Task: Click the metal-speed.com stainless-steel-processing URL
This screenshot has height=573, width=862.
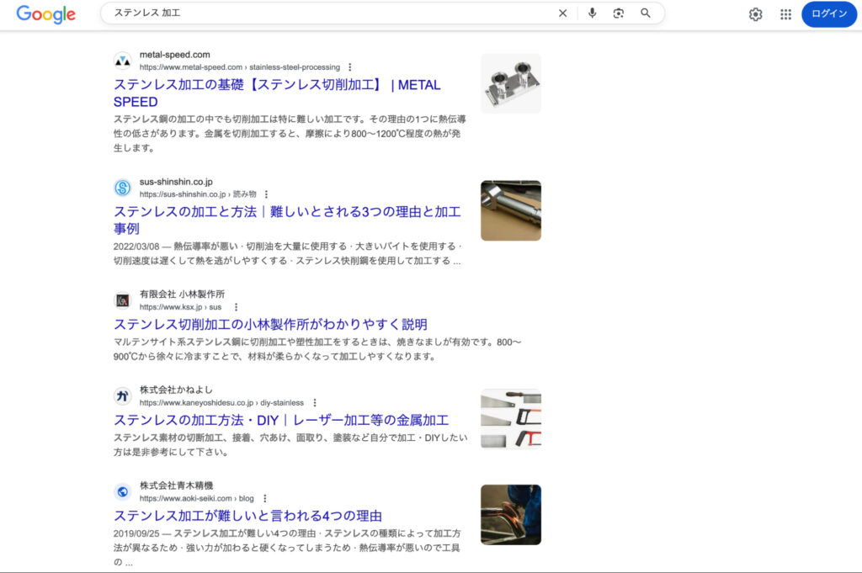Action: click(x=240, y=67)
